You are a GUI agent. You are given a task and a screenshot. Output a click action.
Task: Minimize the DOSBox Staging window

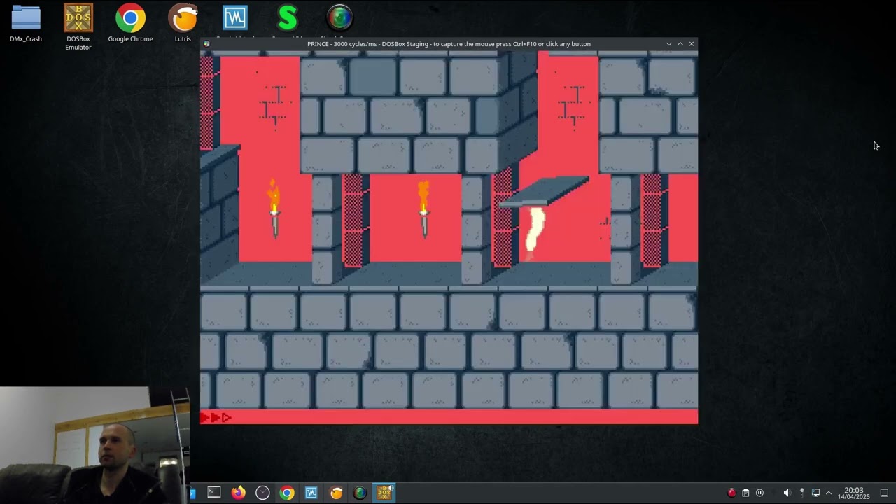[669, 44]
